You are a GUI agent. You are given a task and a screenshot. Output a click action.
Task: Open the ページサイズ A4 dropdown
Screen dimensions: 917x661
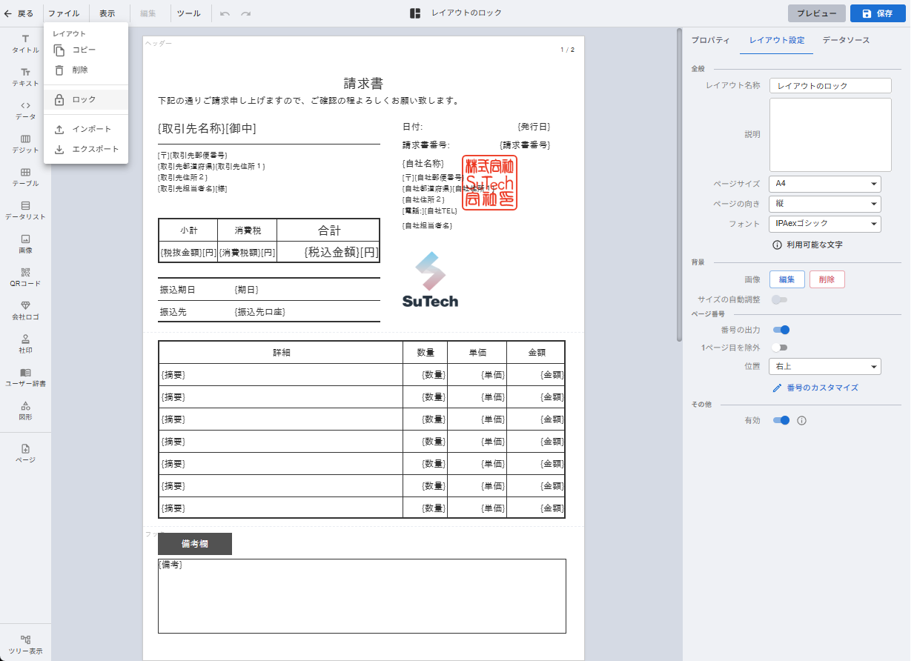click(824, 183)
